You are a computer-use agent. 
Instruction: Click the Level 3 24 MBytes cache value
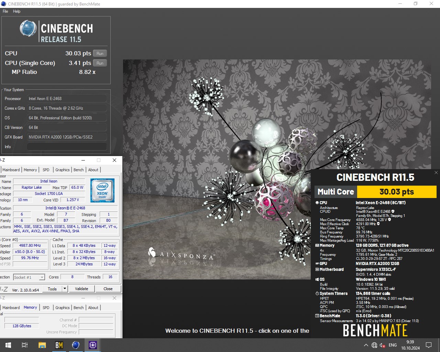click(84, 264)
